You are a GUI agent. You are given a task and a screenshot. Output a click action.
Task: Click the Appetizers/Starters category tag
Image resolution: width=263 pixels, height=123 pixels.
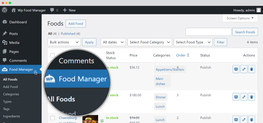point(170,70)
